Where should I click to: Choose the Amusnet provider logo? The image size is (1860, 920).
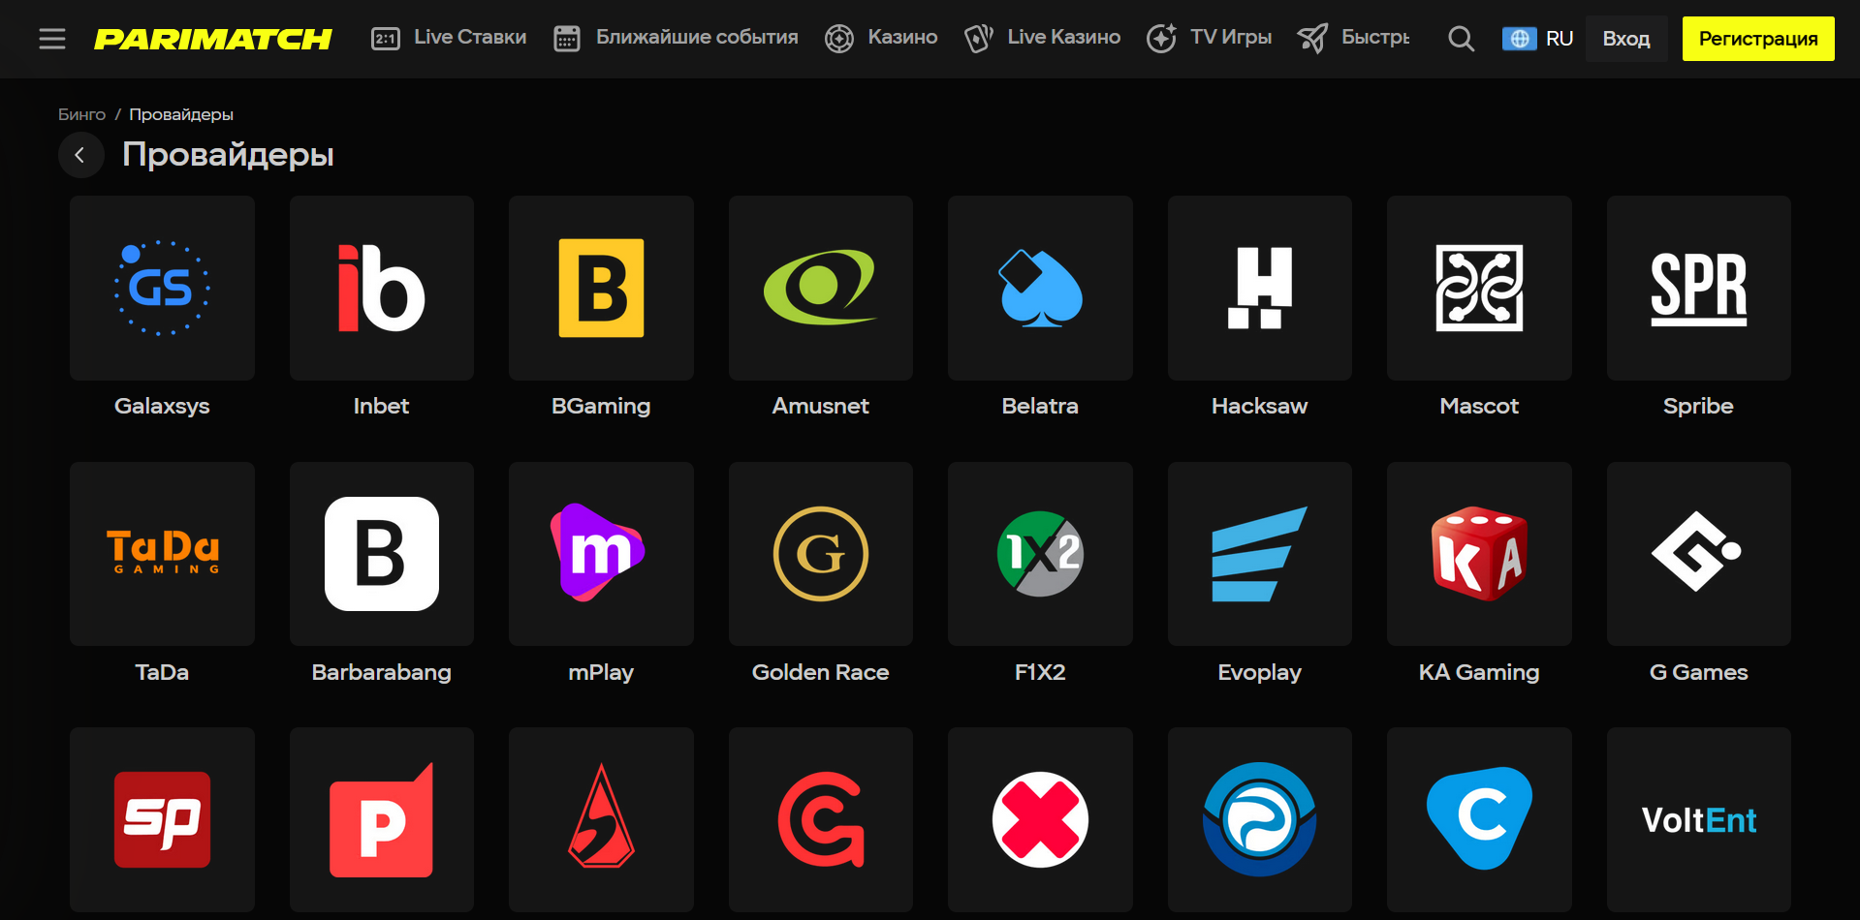[x=820, y=289]
